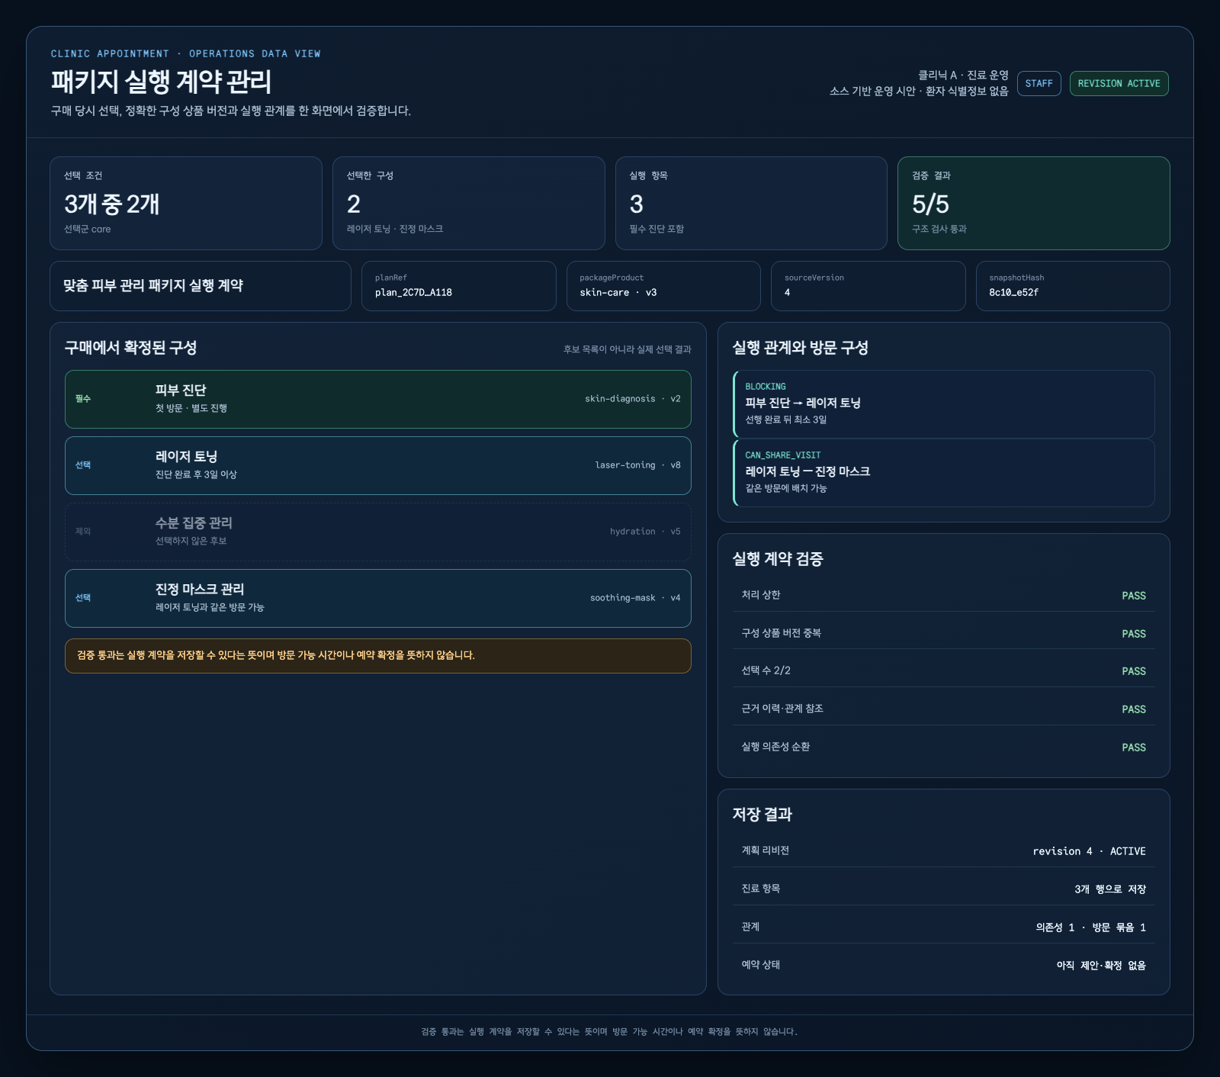This screenshot has width=1220, height=1077.
Task: Open the 검증 결과 5/5 card
Action: [1034, 203]
